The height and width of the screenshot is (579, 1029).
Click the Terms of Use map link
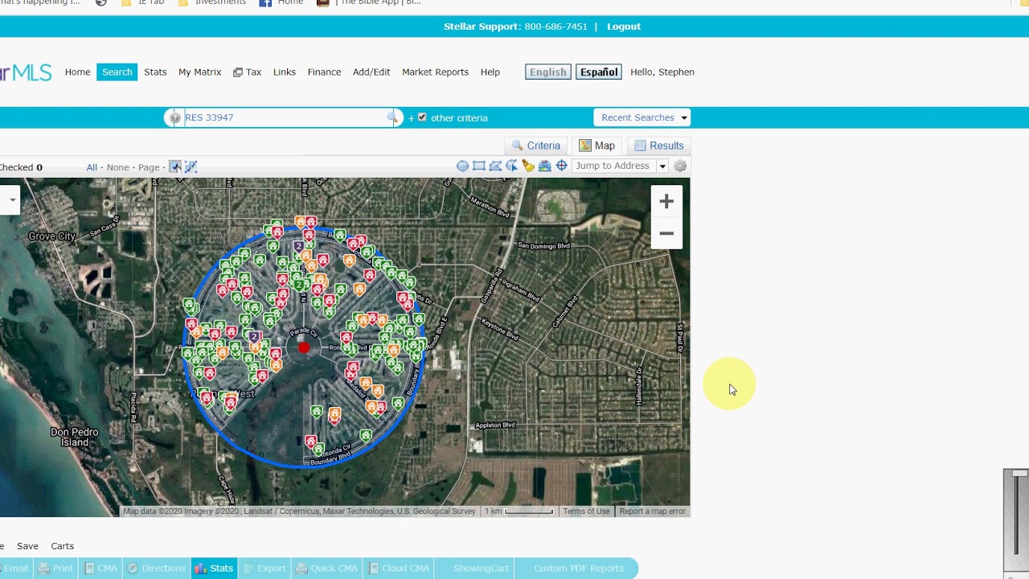[586, 511]
